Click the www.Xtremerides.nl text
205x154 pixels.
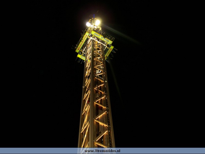102,151
